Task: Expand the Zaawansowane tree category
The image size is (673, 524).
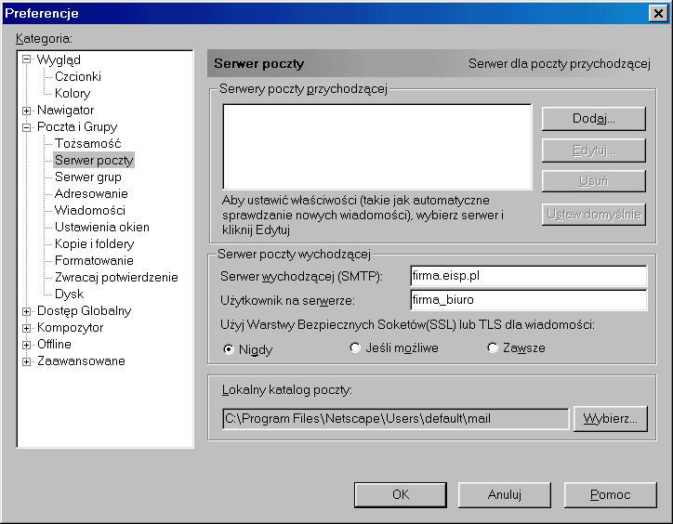Action: click(x=27, y=361)
